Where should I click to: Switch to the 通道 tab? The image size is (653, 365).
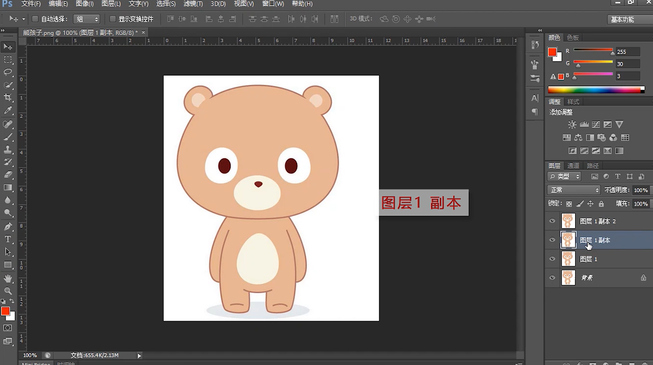tap(574, 165)
